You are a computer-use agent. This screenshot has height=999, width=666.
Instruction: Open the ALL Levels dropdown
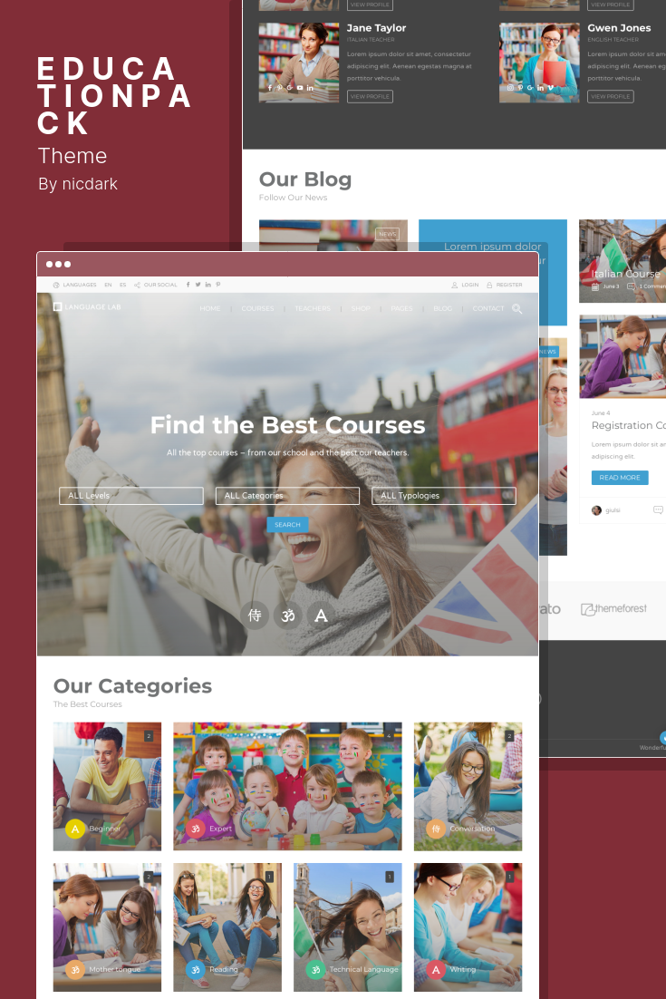tap(131, 496)
